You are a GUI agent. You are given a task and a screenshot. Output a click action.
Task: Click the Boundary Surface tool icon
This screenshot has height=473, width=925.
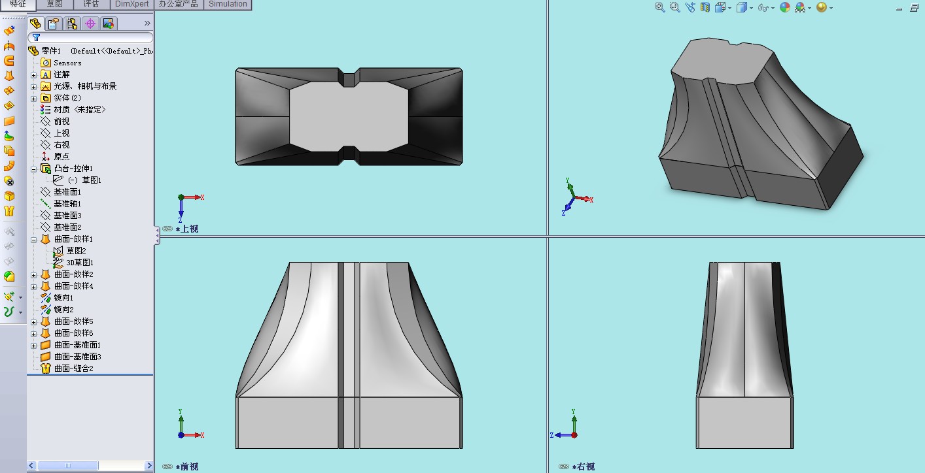pyautogui.click(x=9, y=91)
